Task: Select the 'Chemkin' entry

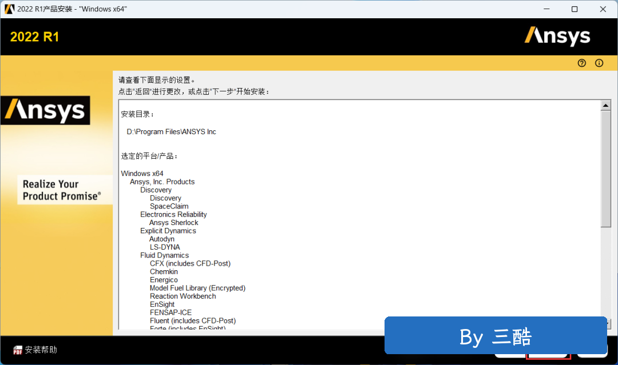Action: (164, 272)
